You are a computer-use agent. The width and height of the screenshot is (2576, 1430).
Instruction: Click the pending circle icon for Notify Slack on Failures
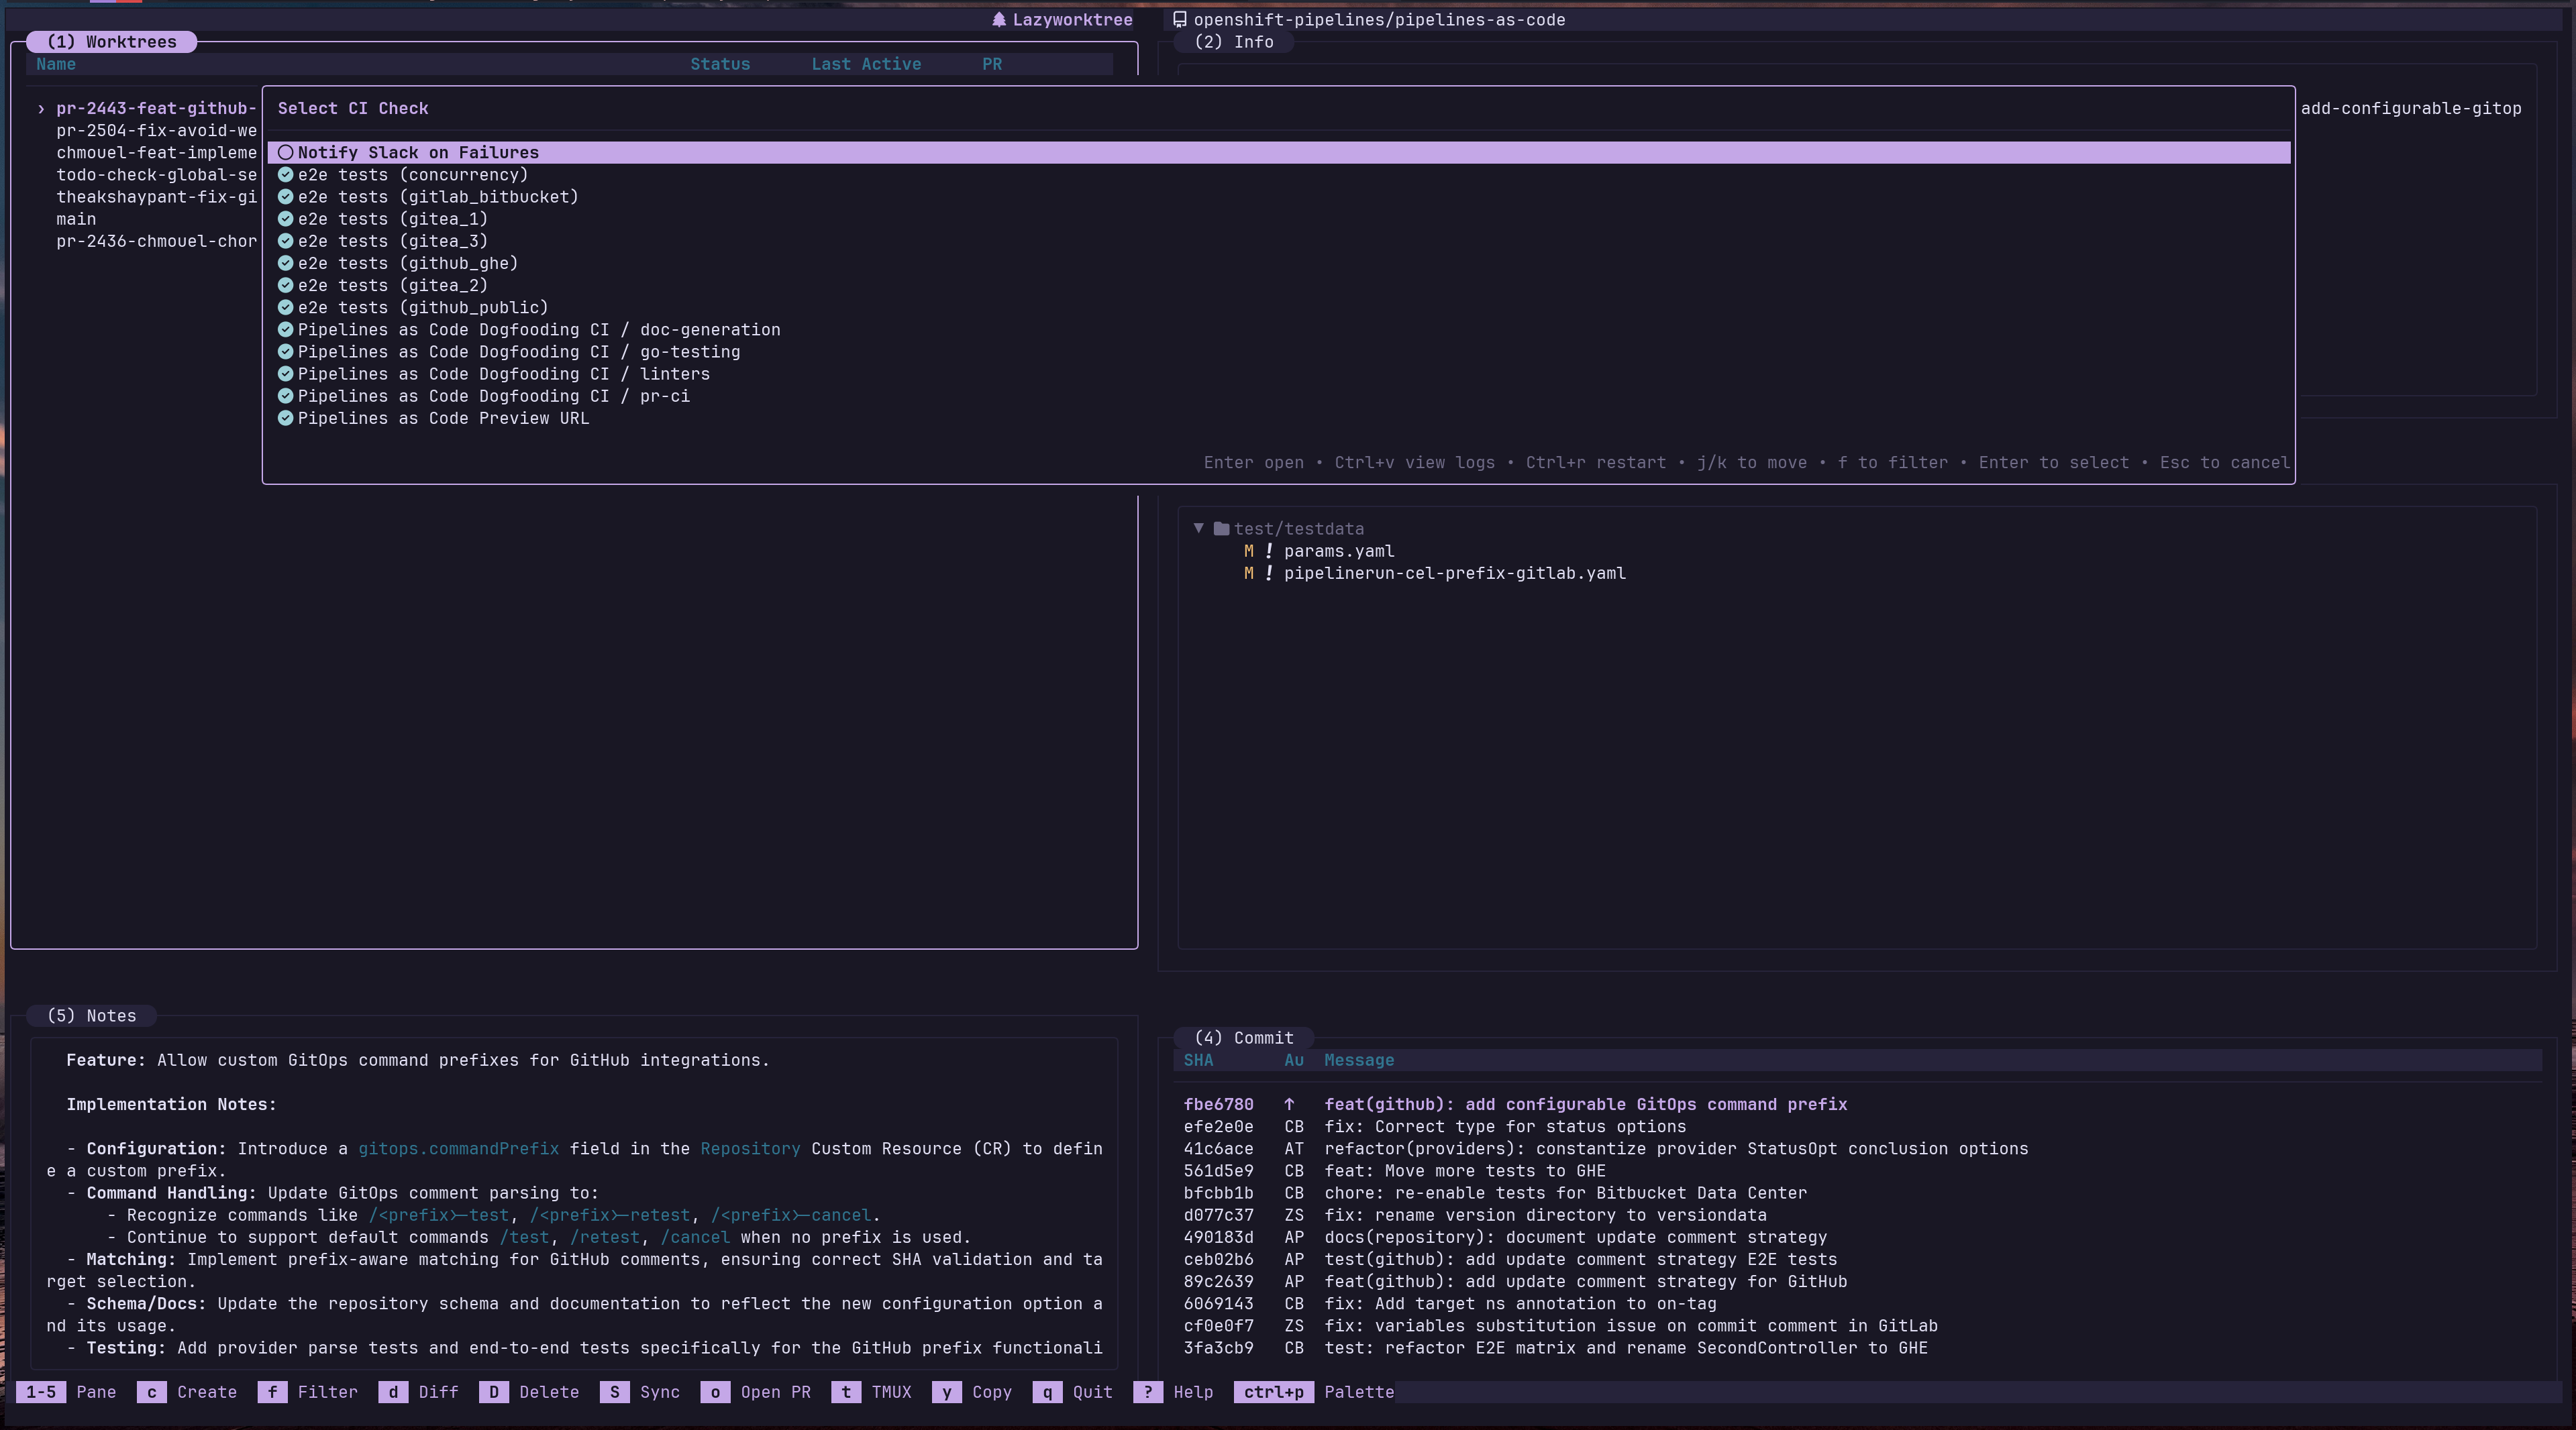[285, 153]
